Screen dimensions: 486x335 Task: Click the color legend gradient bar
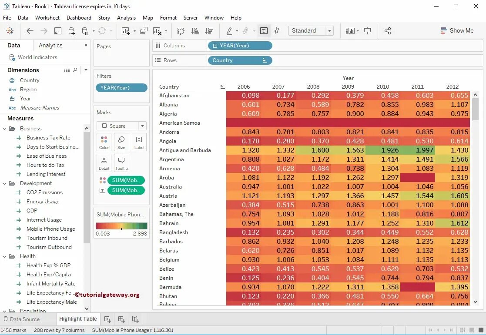click(121, 226)
